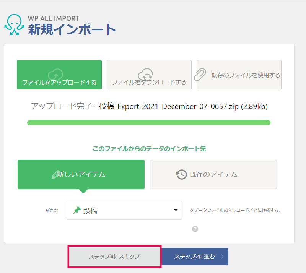
Task: Click the 新規インポート page title
Action: tap(72, 29)
